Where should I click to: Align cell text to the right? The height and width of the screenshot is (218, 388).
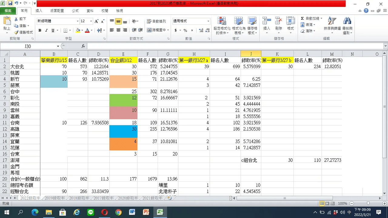(x=125, y=30)
